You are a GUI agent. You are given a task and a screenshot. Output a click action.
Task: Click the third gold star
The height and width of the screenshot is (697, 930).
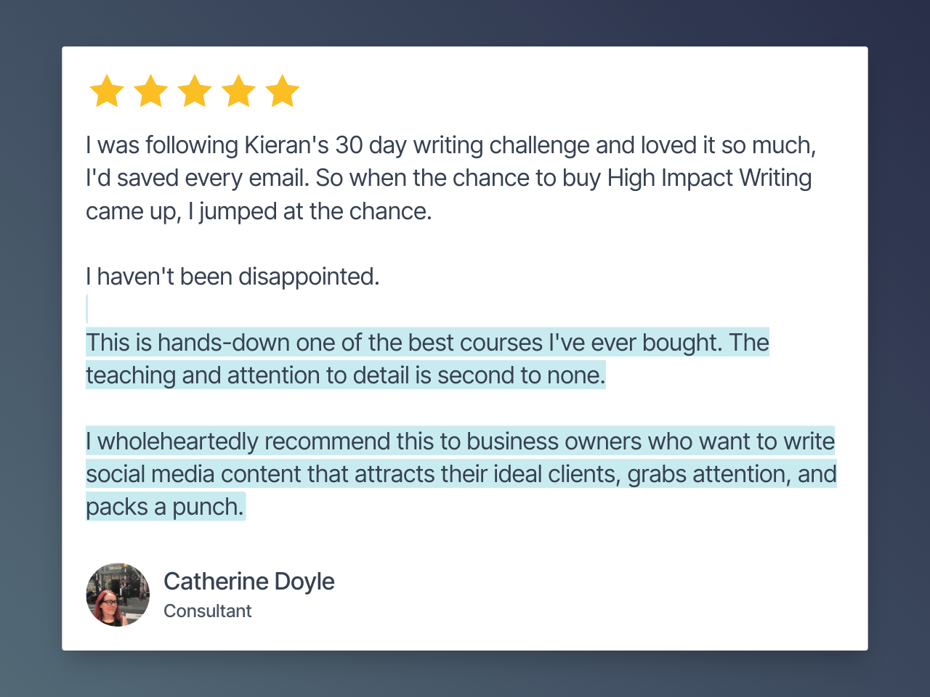pos(195,91)
